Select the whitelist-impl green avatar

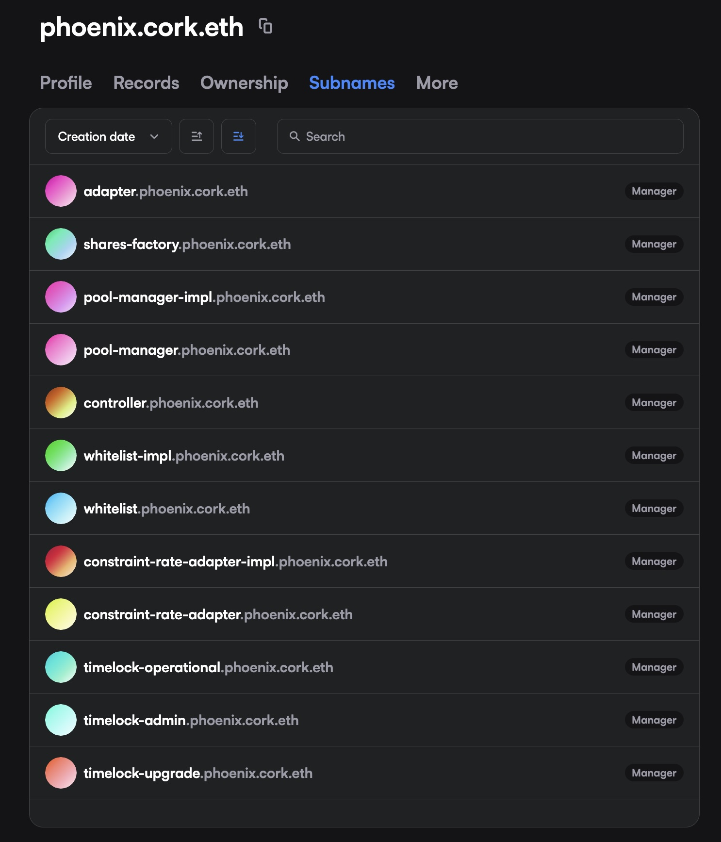pos(61,456)
